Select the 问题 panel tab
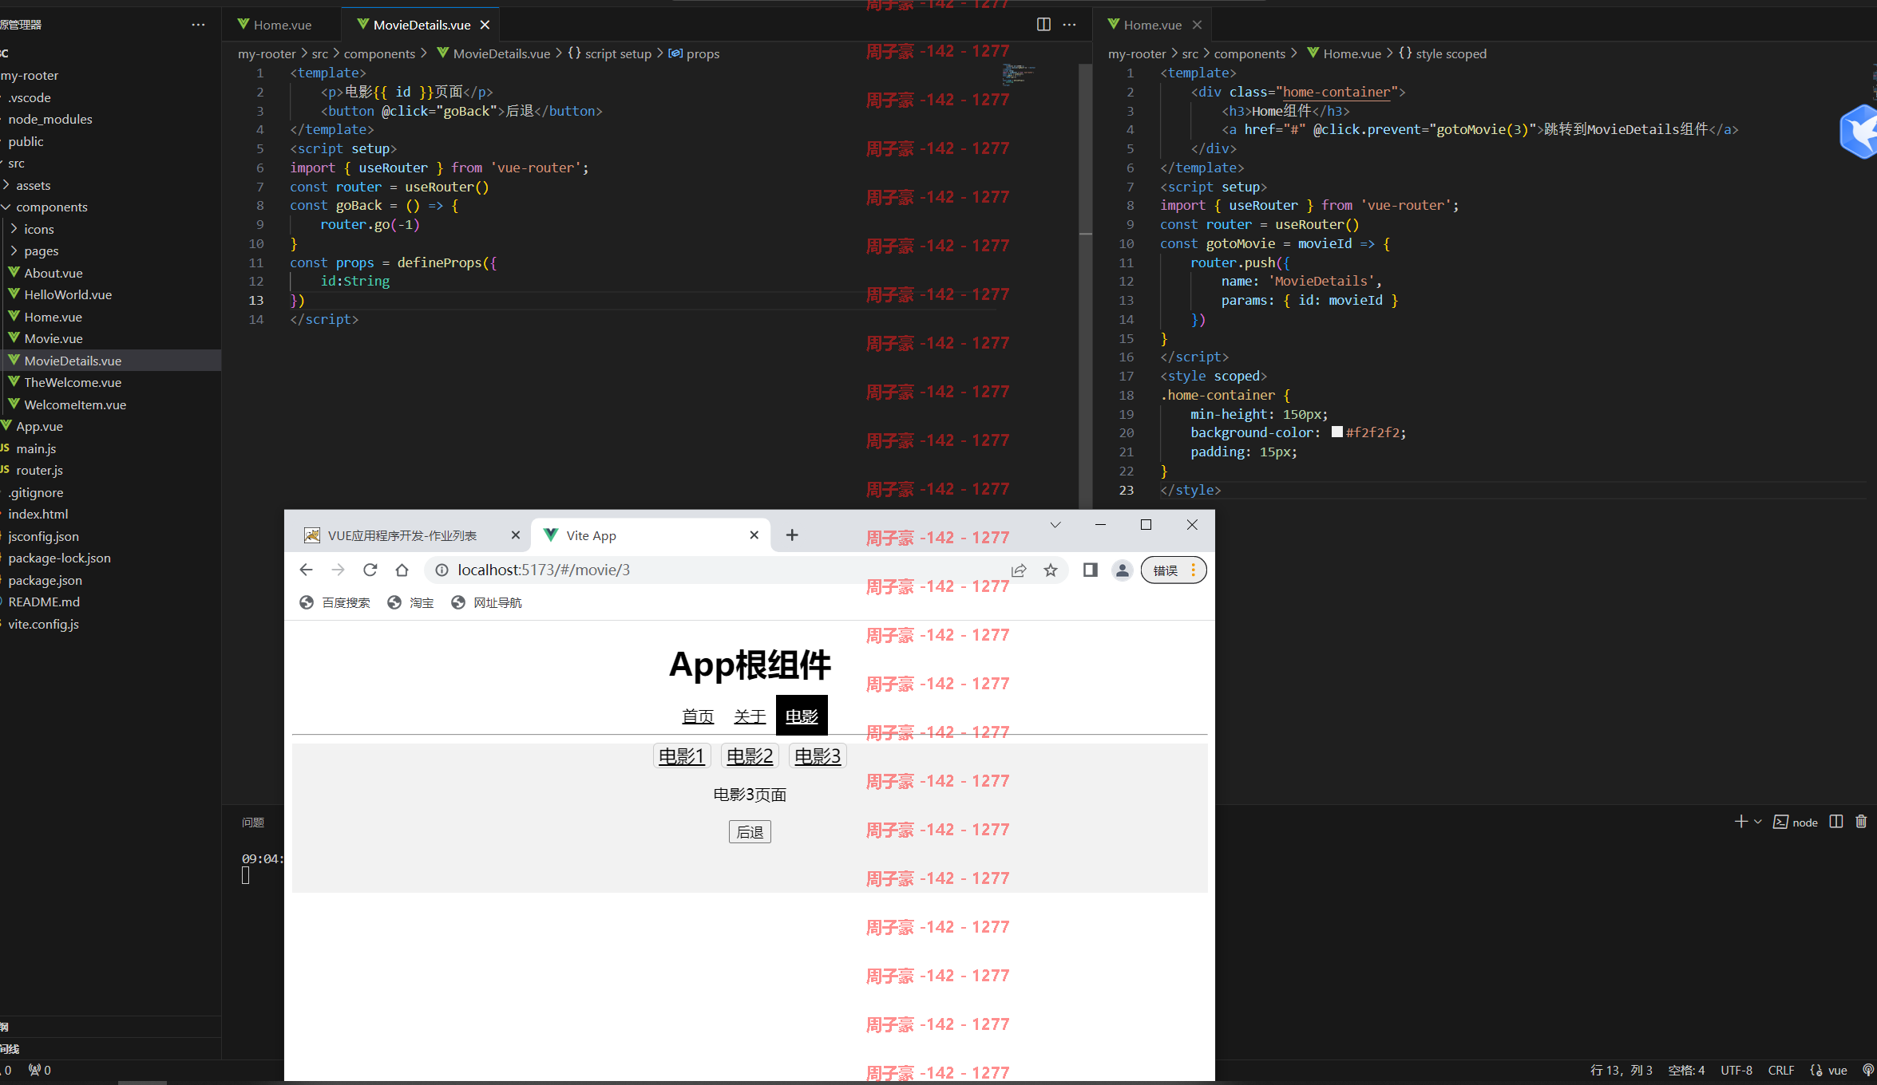Screen dimensions: 1877x1085 [x=252, y=822]
